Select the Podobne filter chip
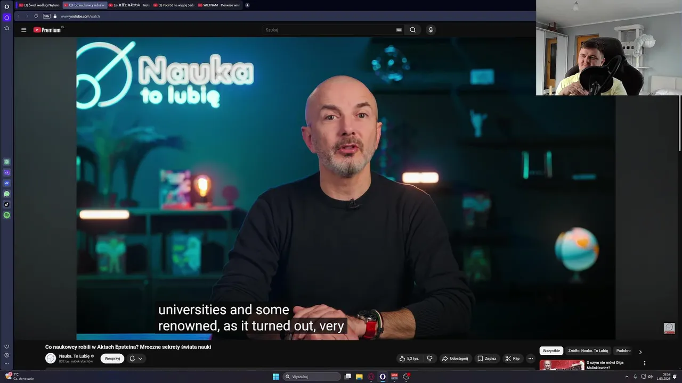682x383 pixels. (x=623, y=351)
